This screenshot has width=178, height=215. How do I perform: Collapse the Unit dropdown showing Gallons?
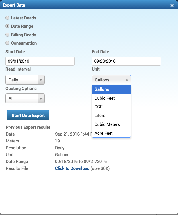tap(111, 80)
